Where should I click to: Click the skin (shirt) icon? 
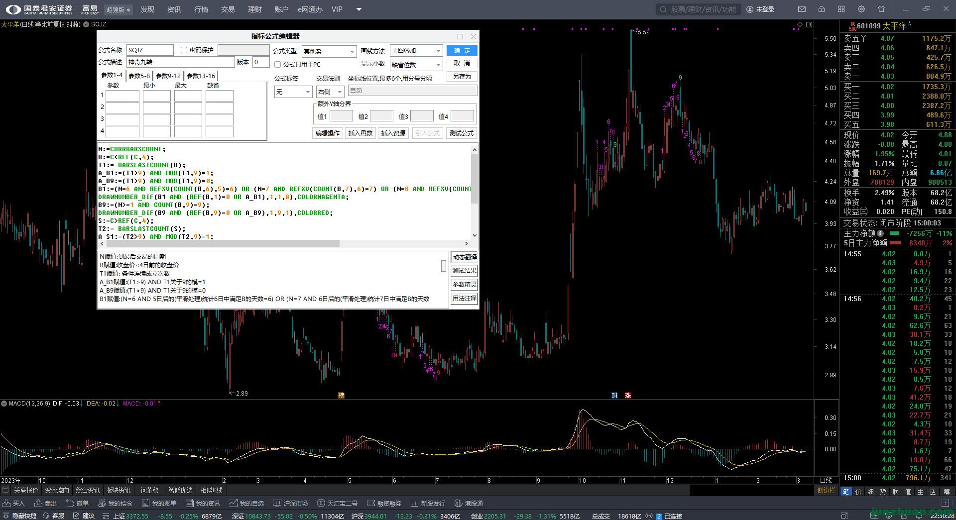point(881,9)
